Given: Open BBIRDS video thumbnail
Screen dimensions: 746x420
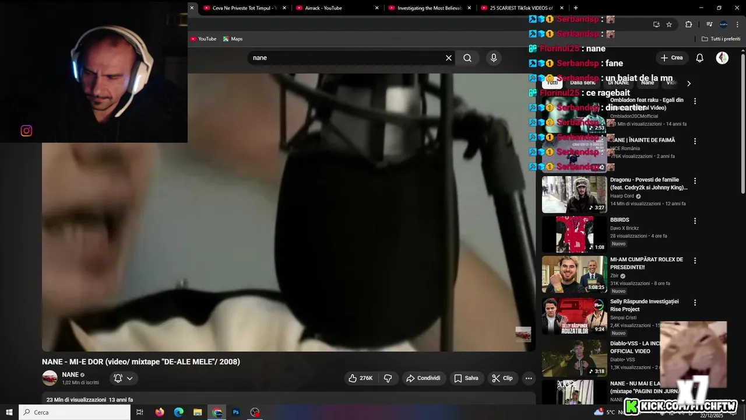Looking at the screenshot, I should tap(575, 235).
